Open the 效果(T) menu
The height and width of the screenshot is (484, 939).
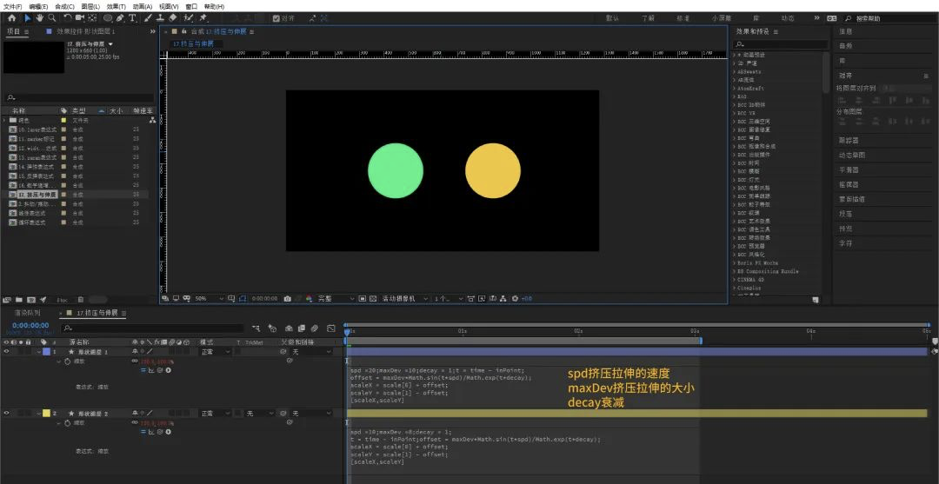coord(117,6)
